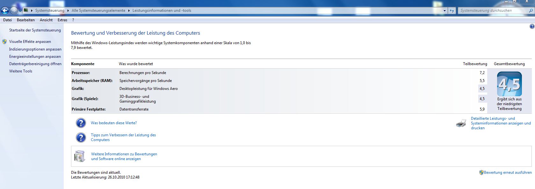Click shield icon beside Visuelle Effekte anpassen
Screen dimensions: 535x189
[4, 42]
